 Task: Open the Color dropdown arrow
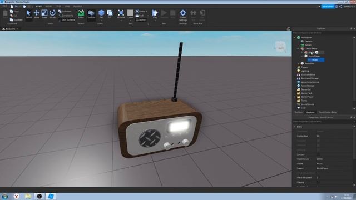point(130,21)
